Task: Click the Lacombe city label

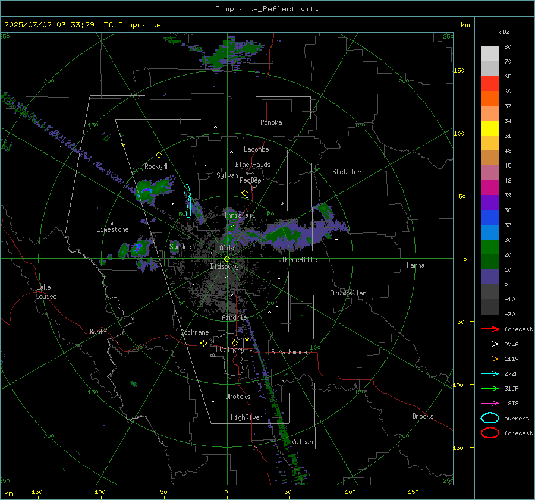Action: [x=256, y=149]
